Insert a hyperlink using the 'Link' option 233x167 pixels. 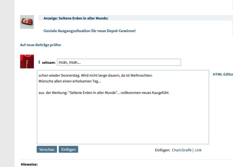pos(198,150)
